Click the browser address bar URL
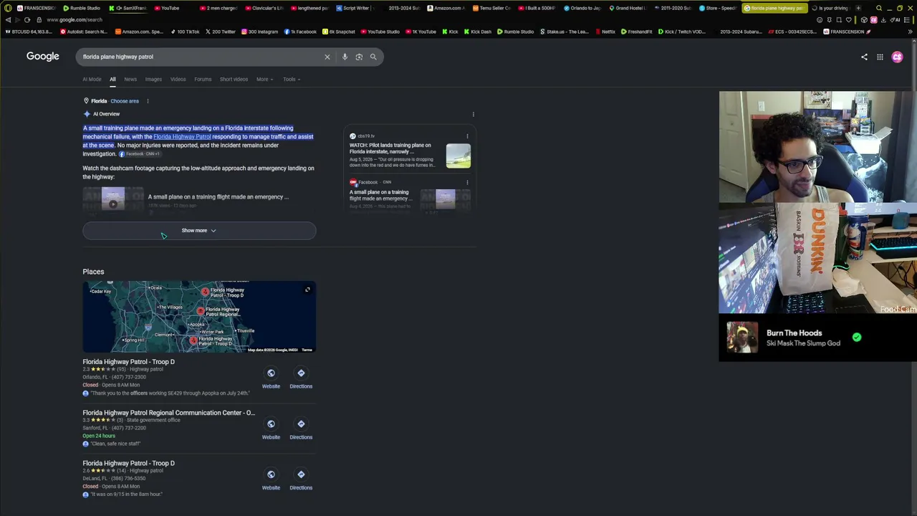This screenshot has height=516, width=917. [75, 20]
